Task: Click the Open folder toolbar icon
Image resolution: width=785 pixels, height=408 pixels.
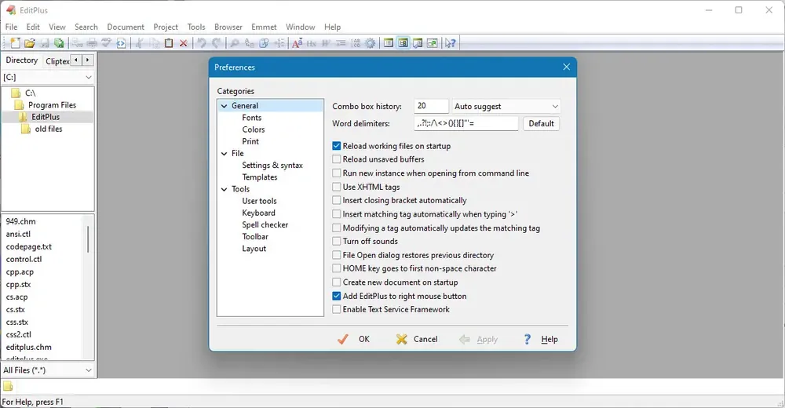Action: [30, 43]
